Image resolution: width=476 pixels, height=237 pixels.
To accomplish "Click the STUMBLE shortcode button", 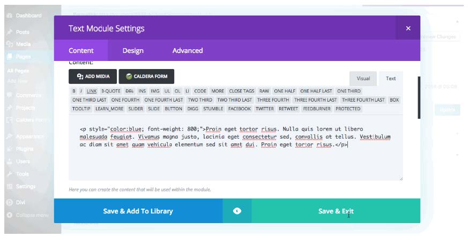I will tap(213, 109).
